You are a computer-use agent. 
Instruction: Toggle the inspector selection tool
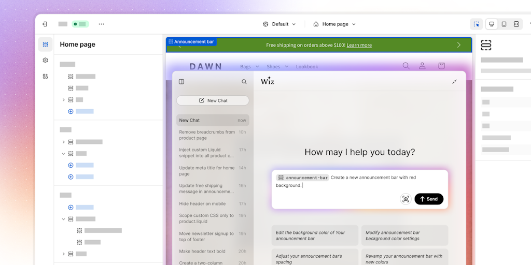tap(476, 24)
